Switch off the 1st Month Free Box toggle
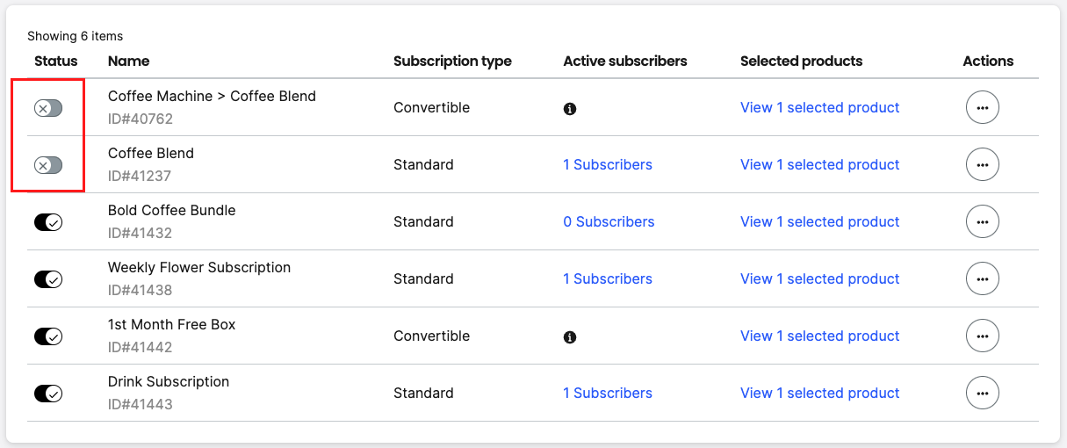Image resolution: width=1067 pixels, height=448 pixels. coord(48,336)
